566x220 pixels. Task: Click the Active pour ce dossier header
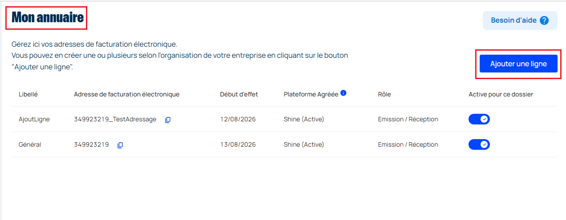click(501, 94)
